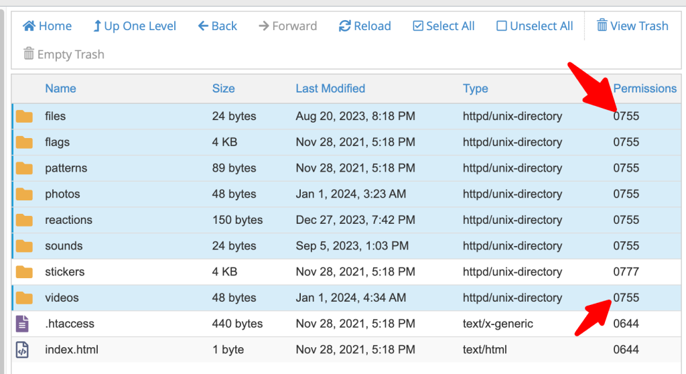Click the 440 bytes size cell
686x374 pixels.
tap(238, 323)
